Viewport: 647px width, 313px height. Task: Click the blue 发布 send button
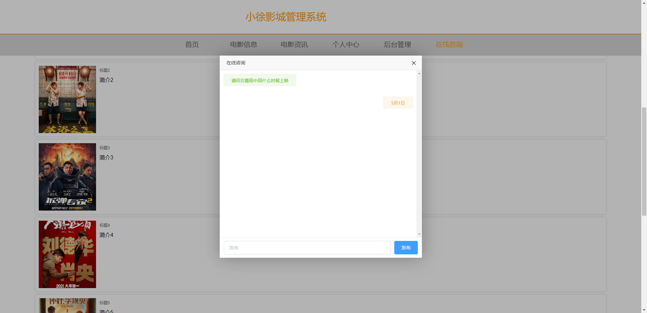point(406,248)
